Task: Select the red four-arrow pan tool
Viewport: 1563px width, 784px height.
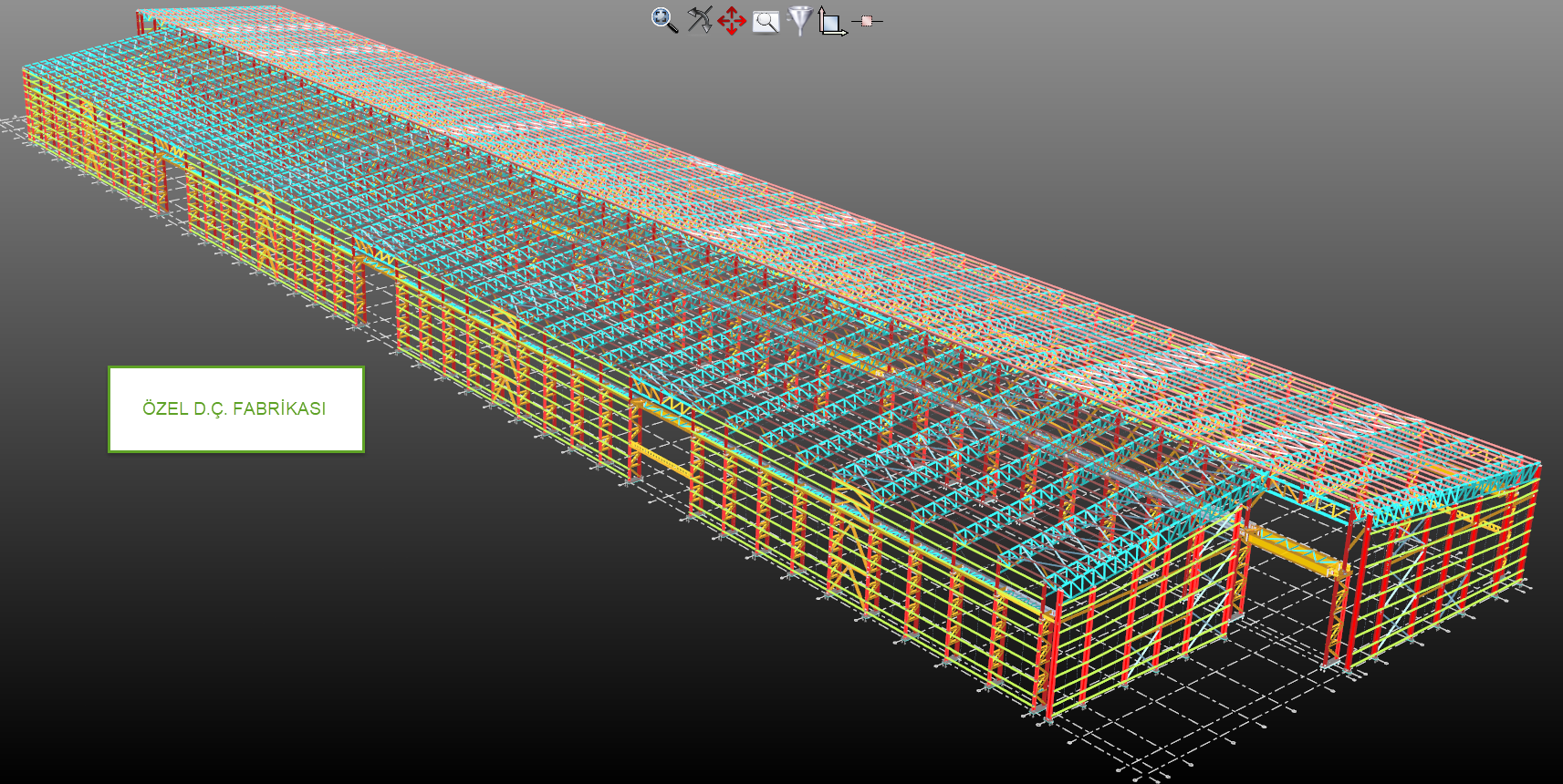Action: click(x=732, y=21)
